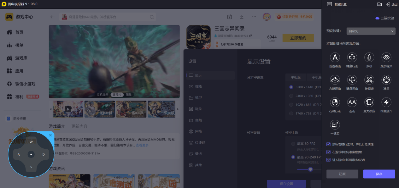The image size is (399, 188).
Task: Select the 技能键 skill key icon
Action: pyautogui.click(x=369, y=80)
